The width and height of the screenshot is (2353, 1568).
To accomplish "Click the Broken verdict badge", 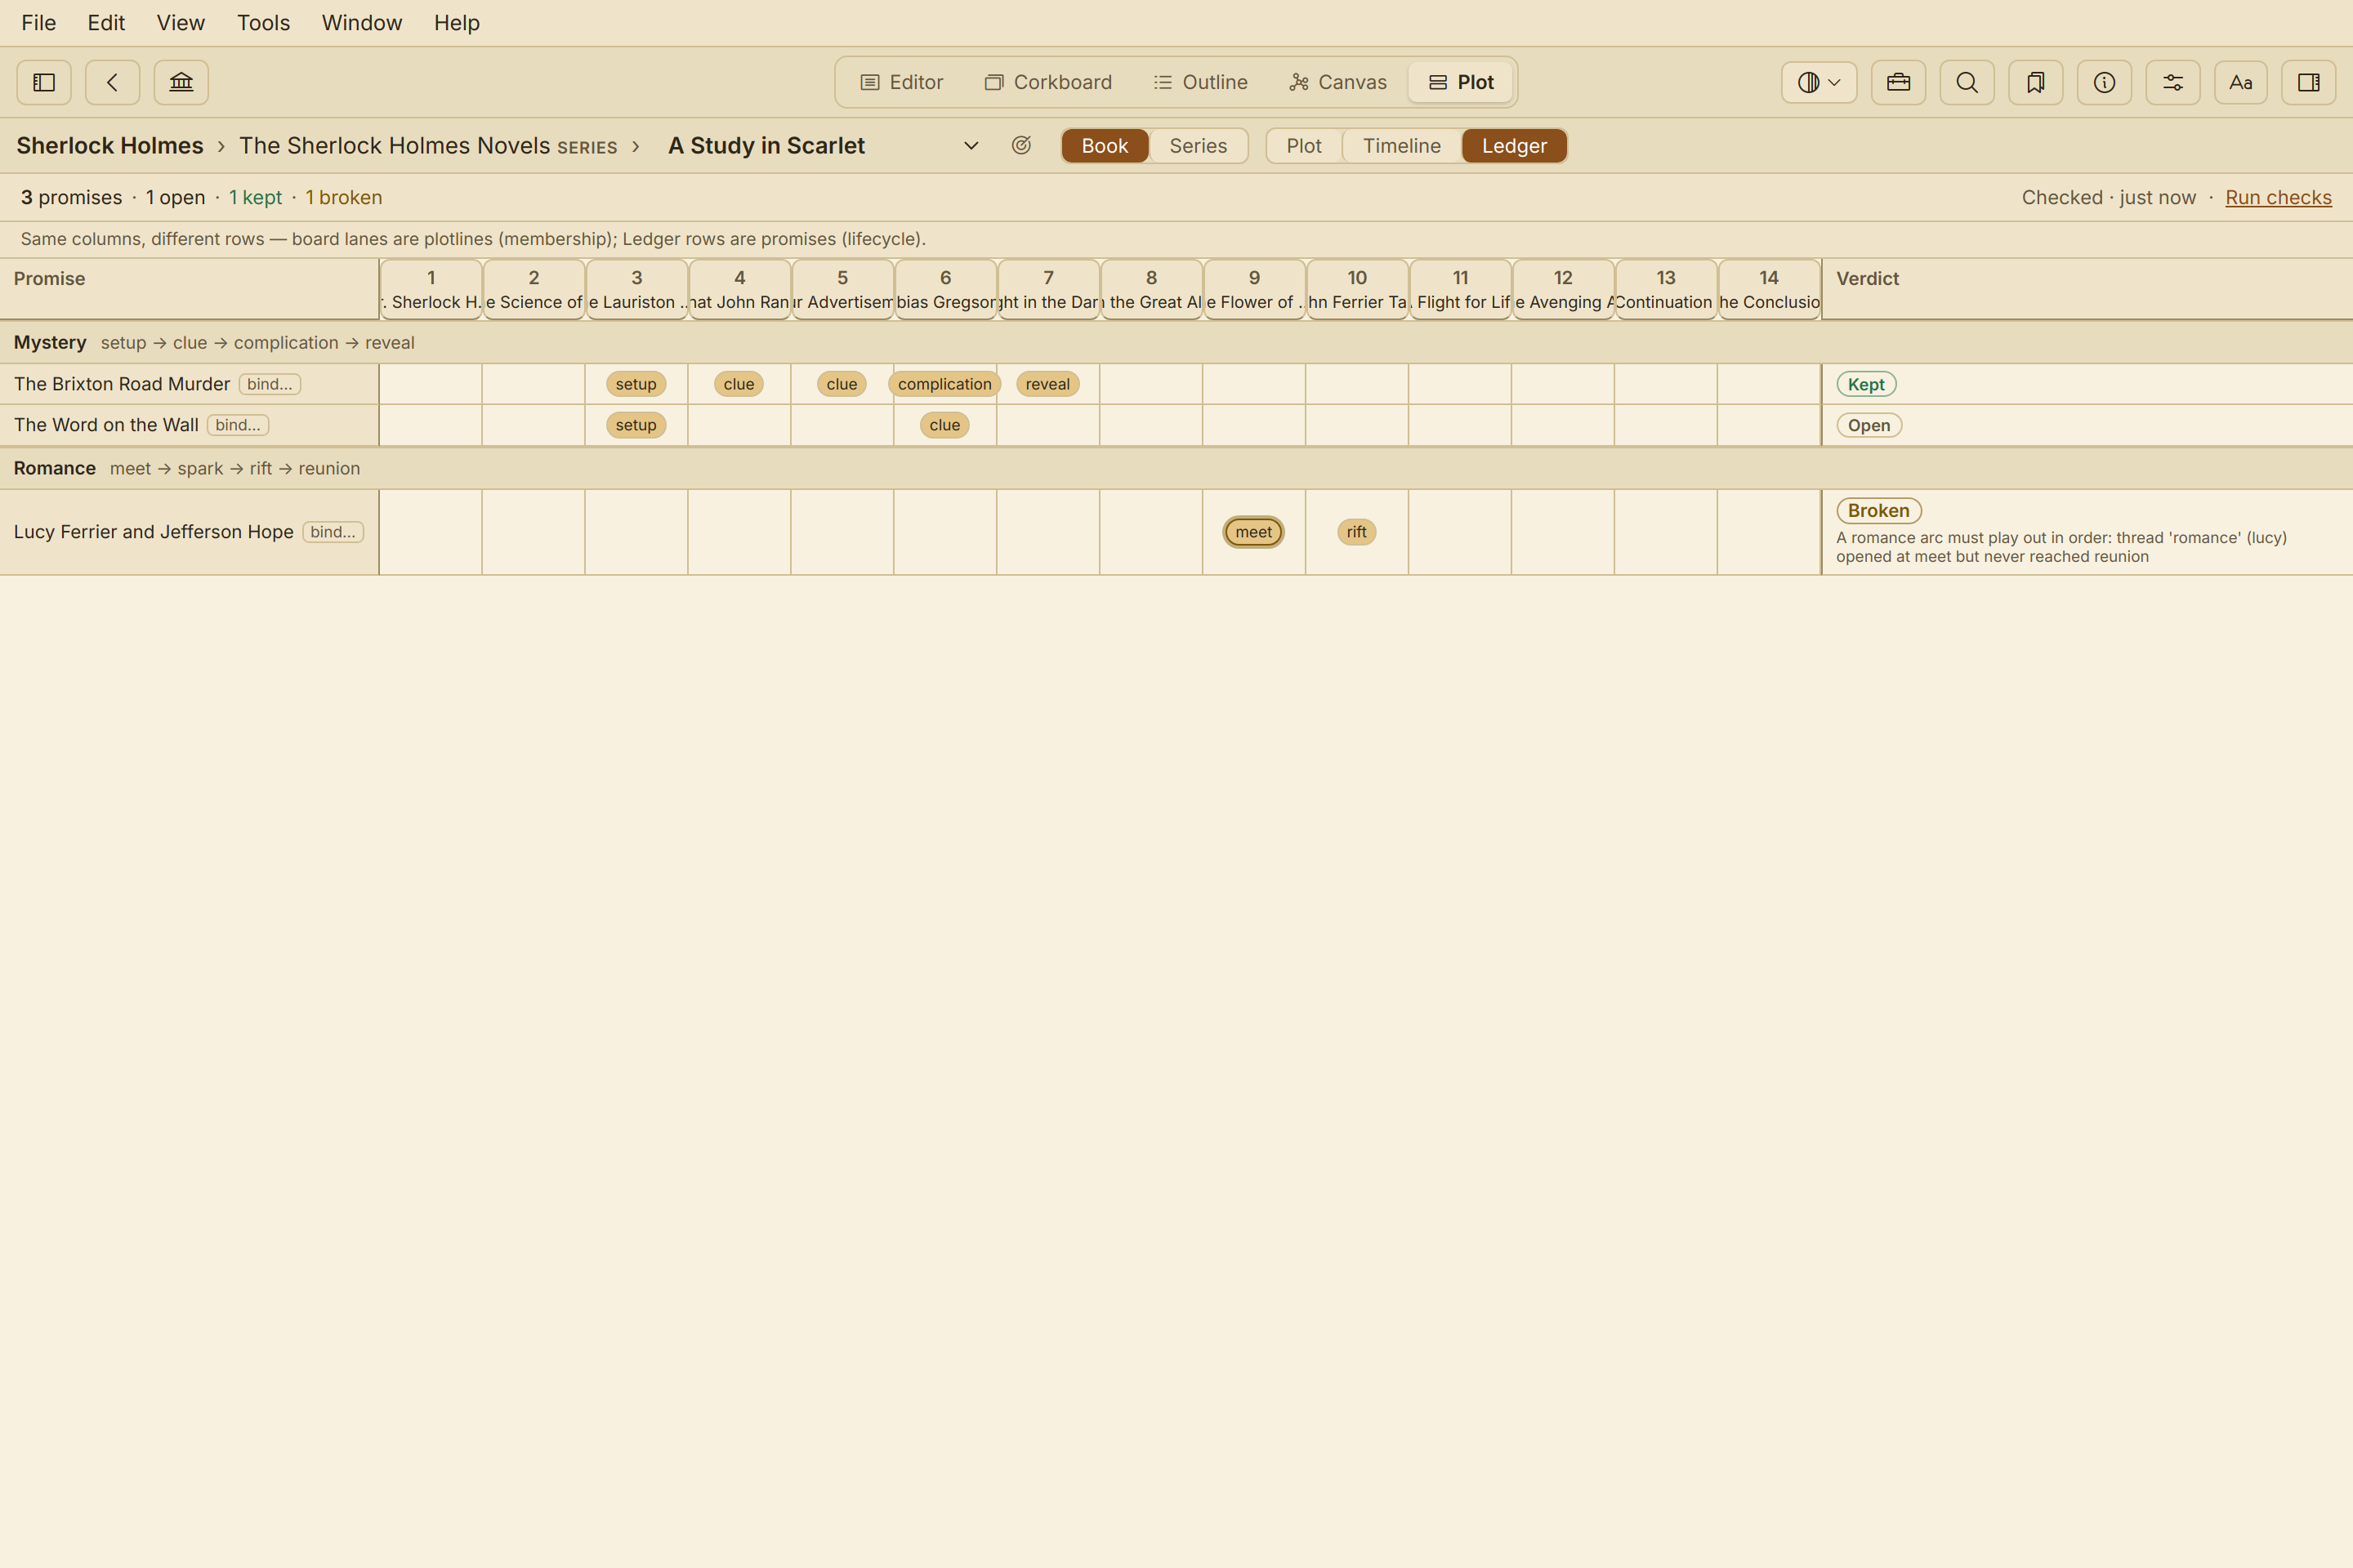I will click(x=1879, y=510).
